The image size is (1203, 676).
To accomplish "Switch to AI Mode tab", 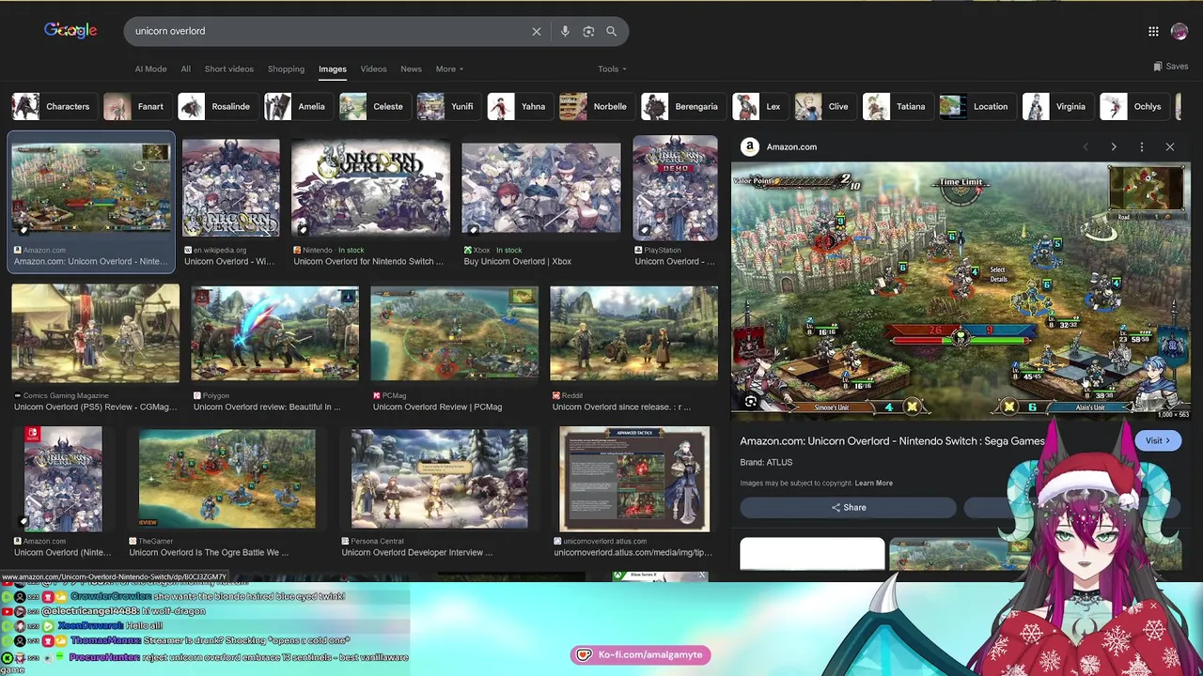I will coord(150,69).
